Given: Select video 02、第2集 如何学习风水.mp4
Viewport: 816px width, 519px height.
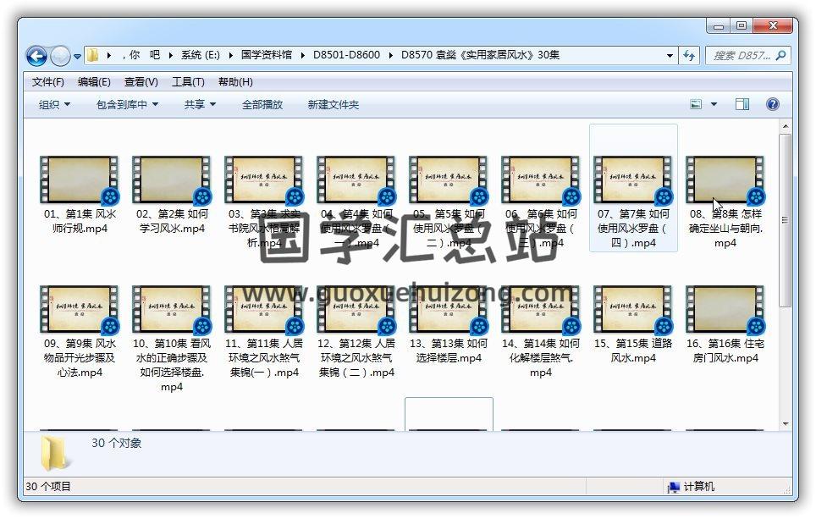Looking at the screenshot, I should [172, 194].
